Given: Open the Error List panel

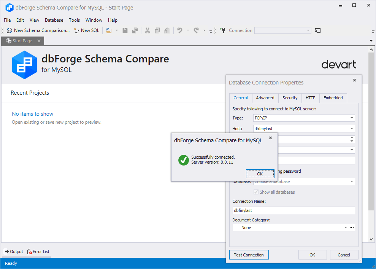Looking at the screenshot, I should click(38, 251).
